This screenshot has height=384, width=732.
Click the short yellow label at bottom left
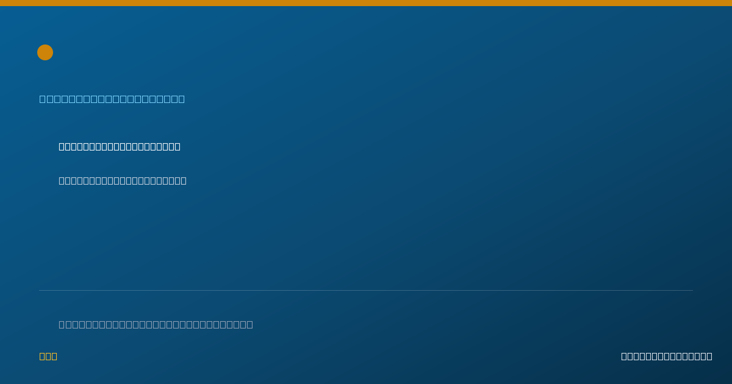[48, 356]
